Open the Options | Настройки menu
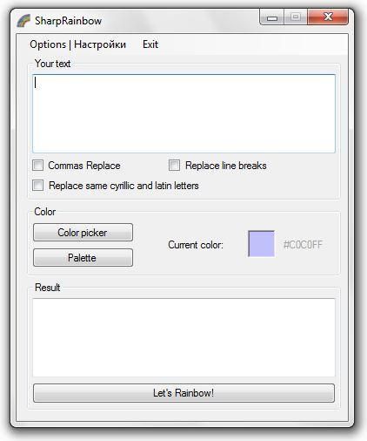Image resolution: width=367 pixels, height=441 pixels. pos(77,44)
